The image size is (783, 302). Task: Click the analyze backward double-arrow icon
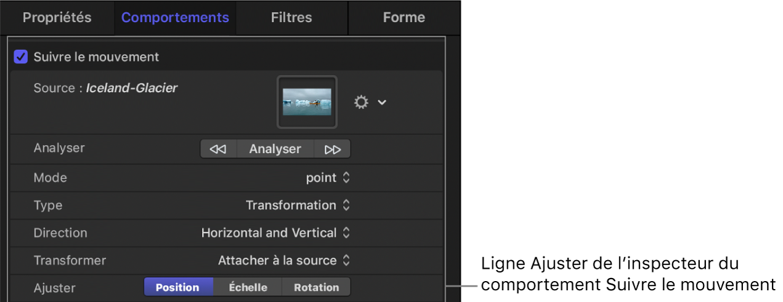point(218,149)
